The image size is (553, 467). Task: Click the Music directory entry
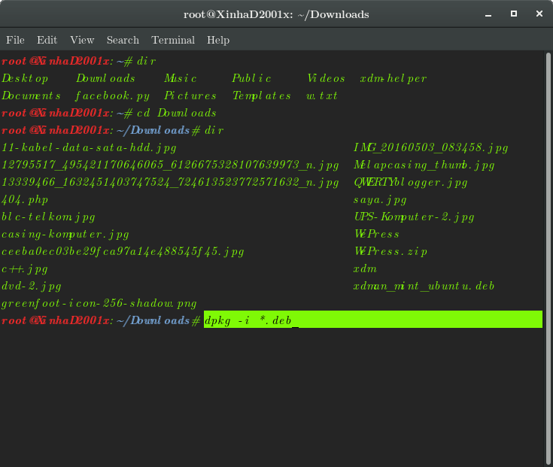181,78
